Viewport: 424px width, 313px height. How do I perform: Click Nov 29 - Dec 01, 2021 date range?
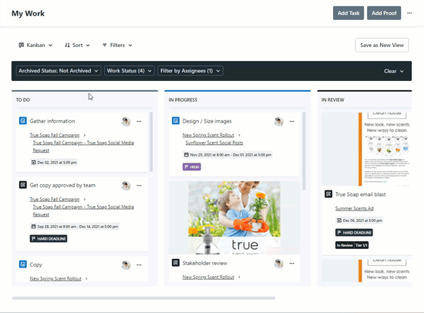click(x=227, y=155)
